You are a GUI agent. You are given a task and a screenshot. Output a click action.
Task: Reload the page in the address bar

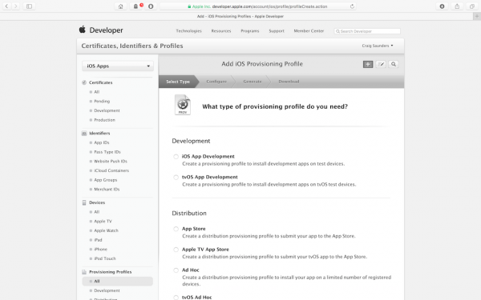point(352,6)
